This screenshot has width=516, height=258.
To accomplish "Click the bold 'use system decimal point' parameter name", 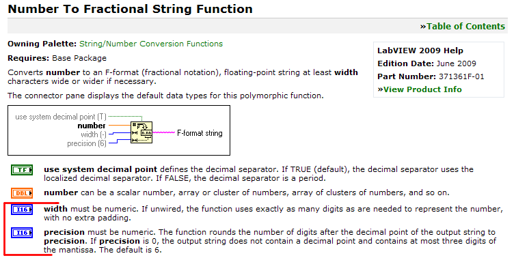I will 100,169.
